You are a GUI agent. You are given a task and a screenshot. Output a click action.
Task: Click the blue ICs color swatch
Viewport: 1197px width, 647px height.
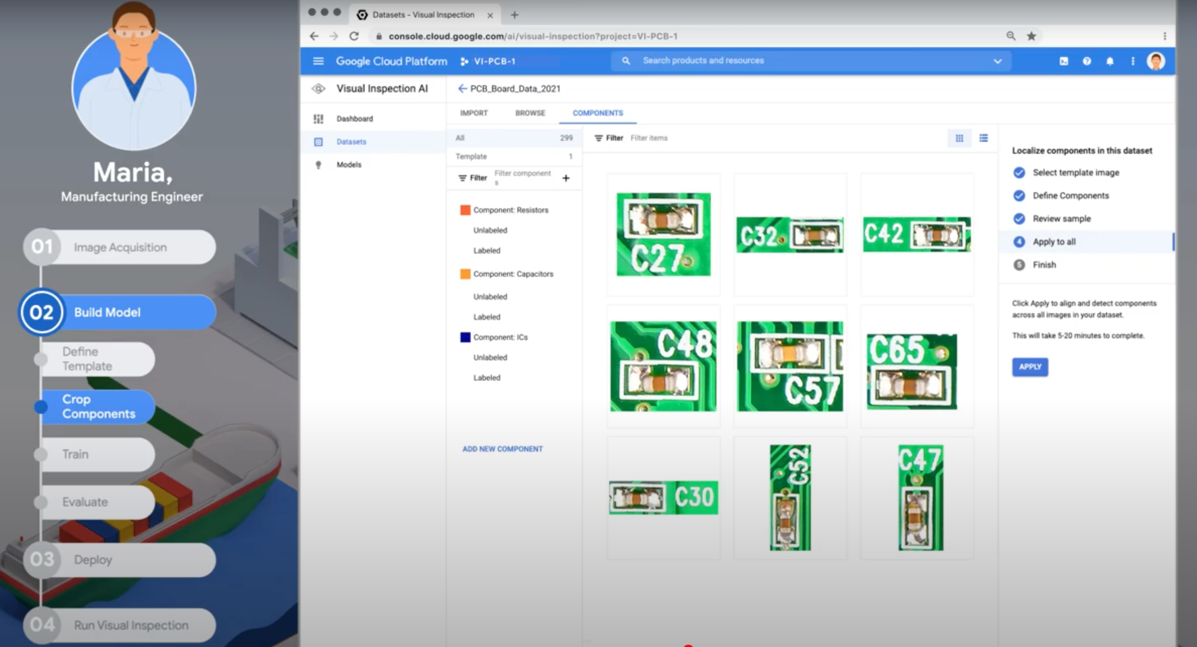tap(465, 337)
